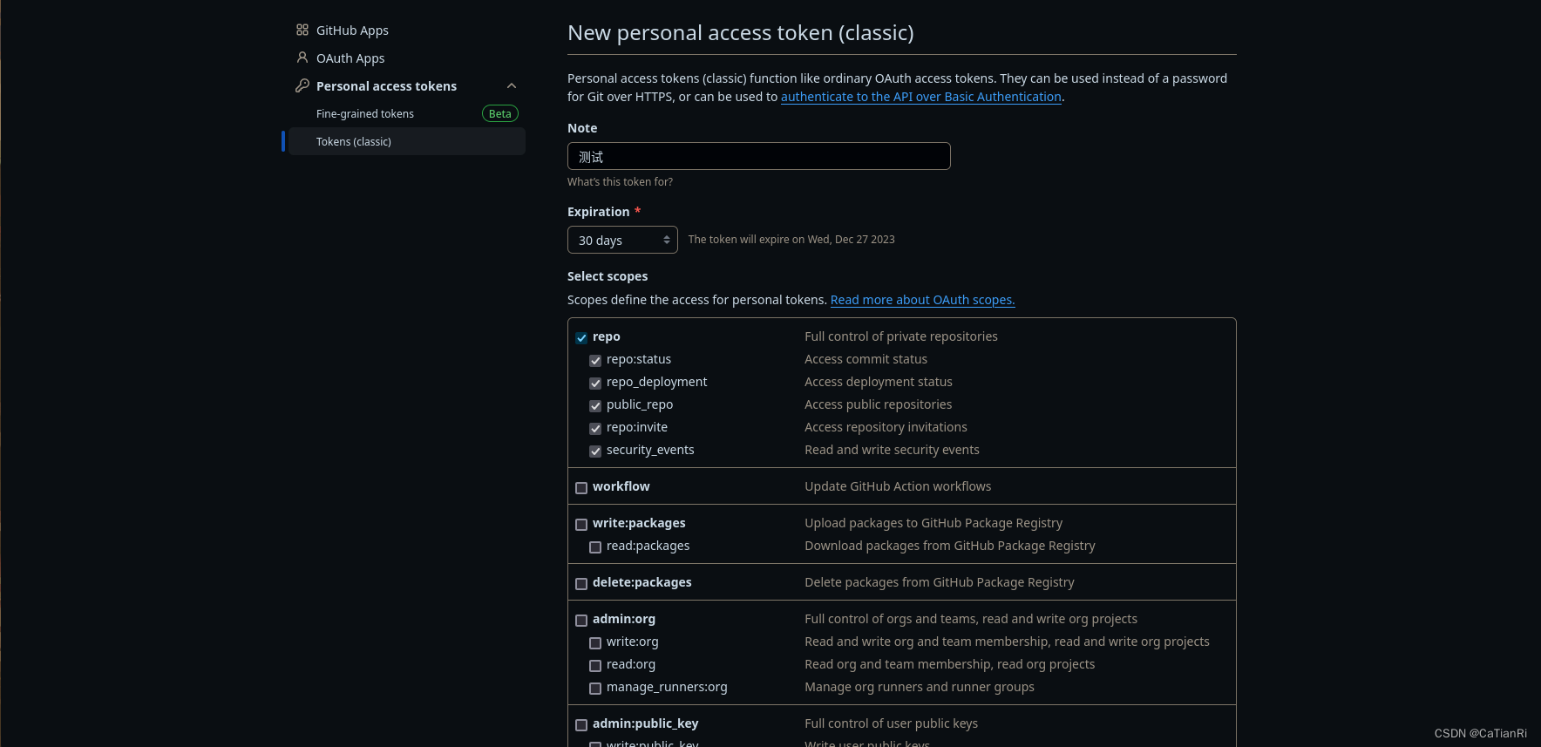Enable the write:org checkbox
The height and width of the screenshot is (747, 1541).
(x=595, y=642)
